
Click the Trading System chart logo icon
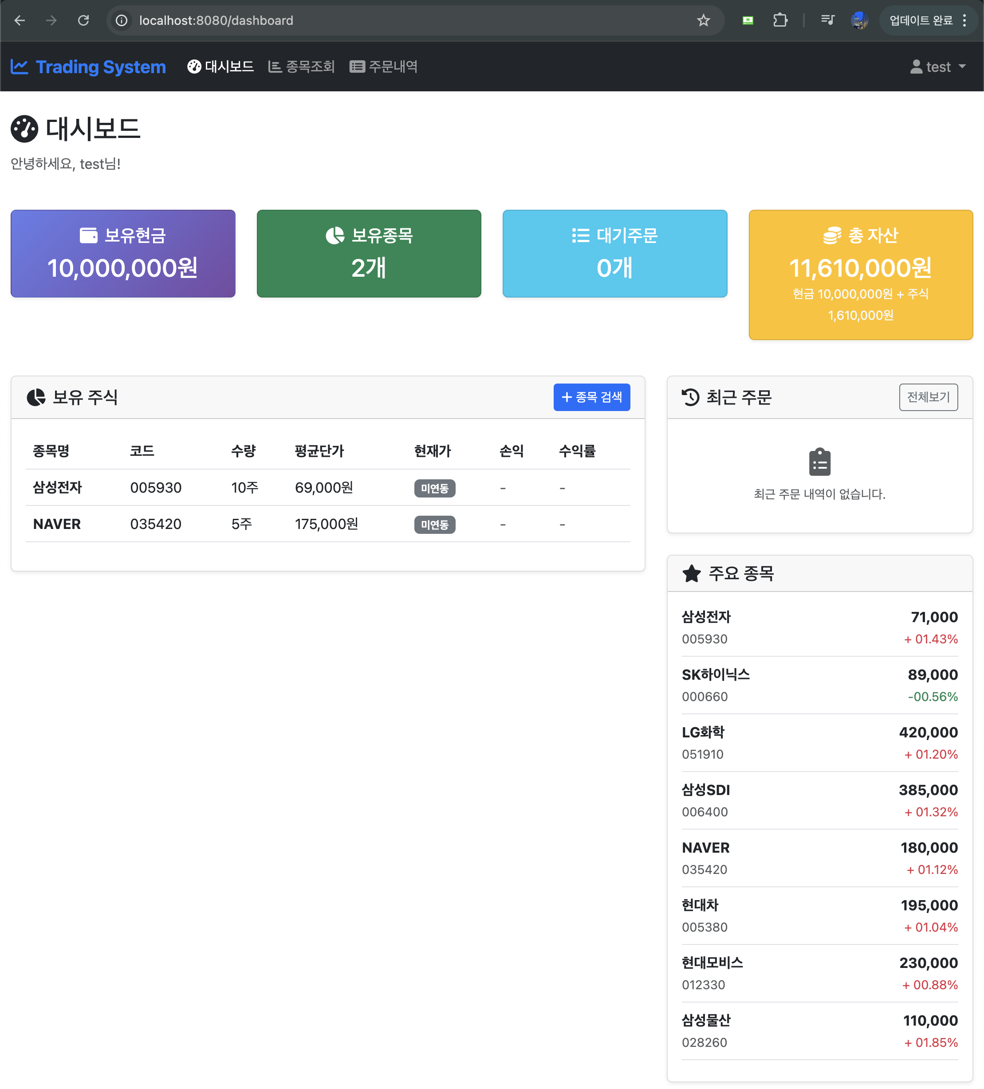coord(20,67)
